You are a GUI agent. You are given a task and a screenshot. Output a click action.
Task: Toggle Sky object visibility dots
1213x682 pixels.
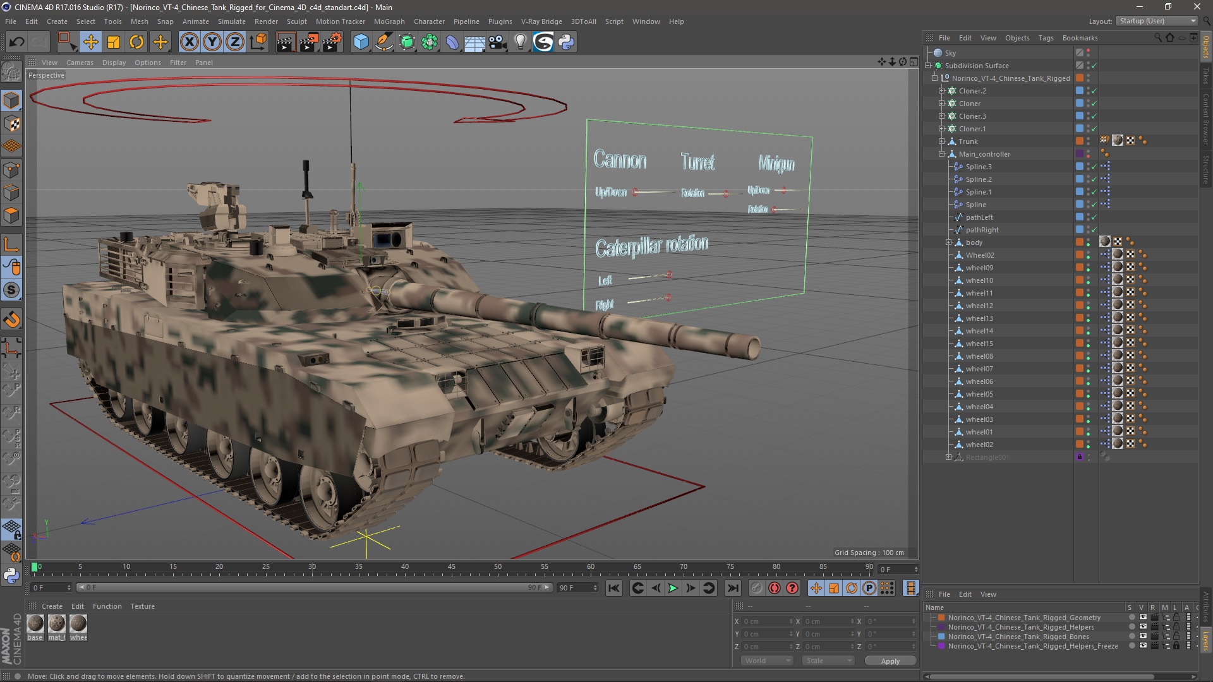1088,53
